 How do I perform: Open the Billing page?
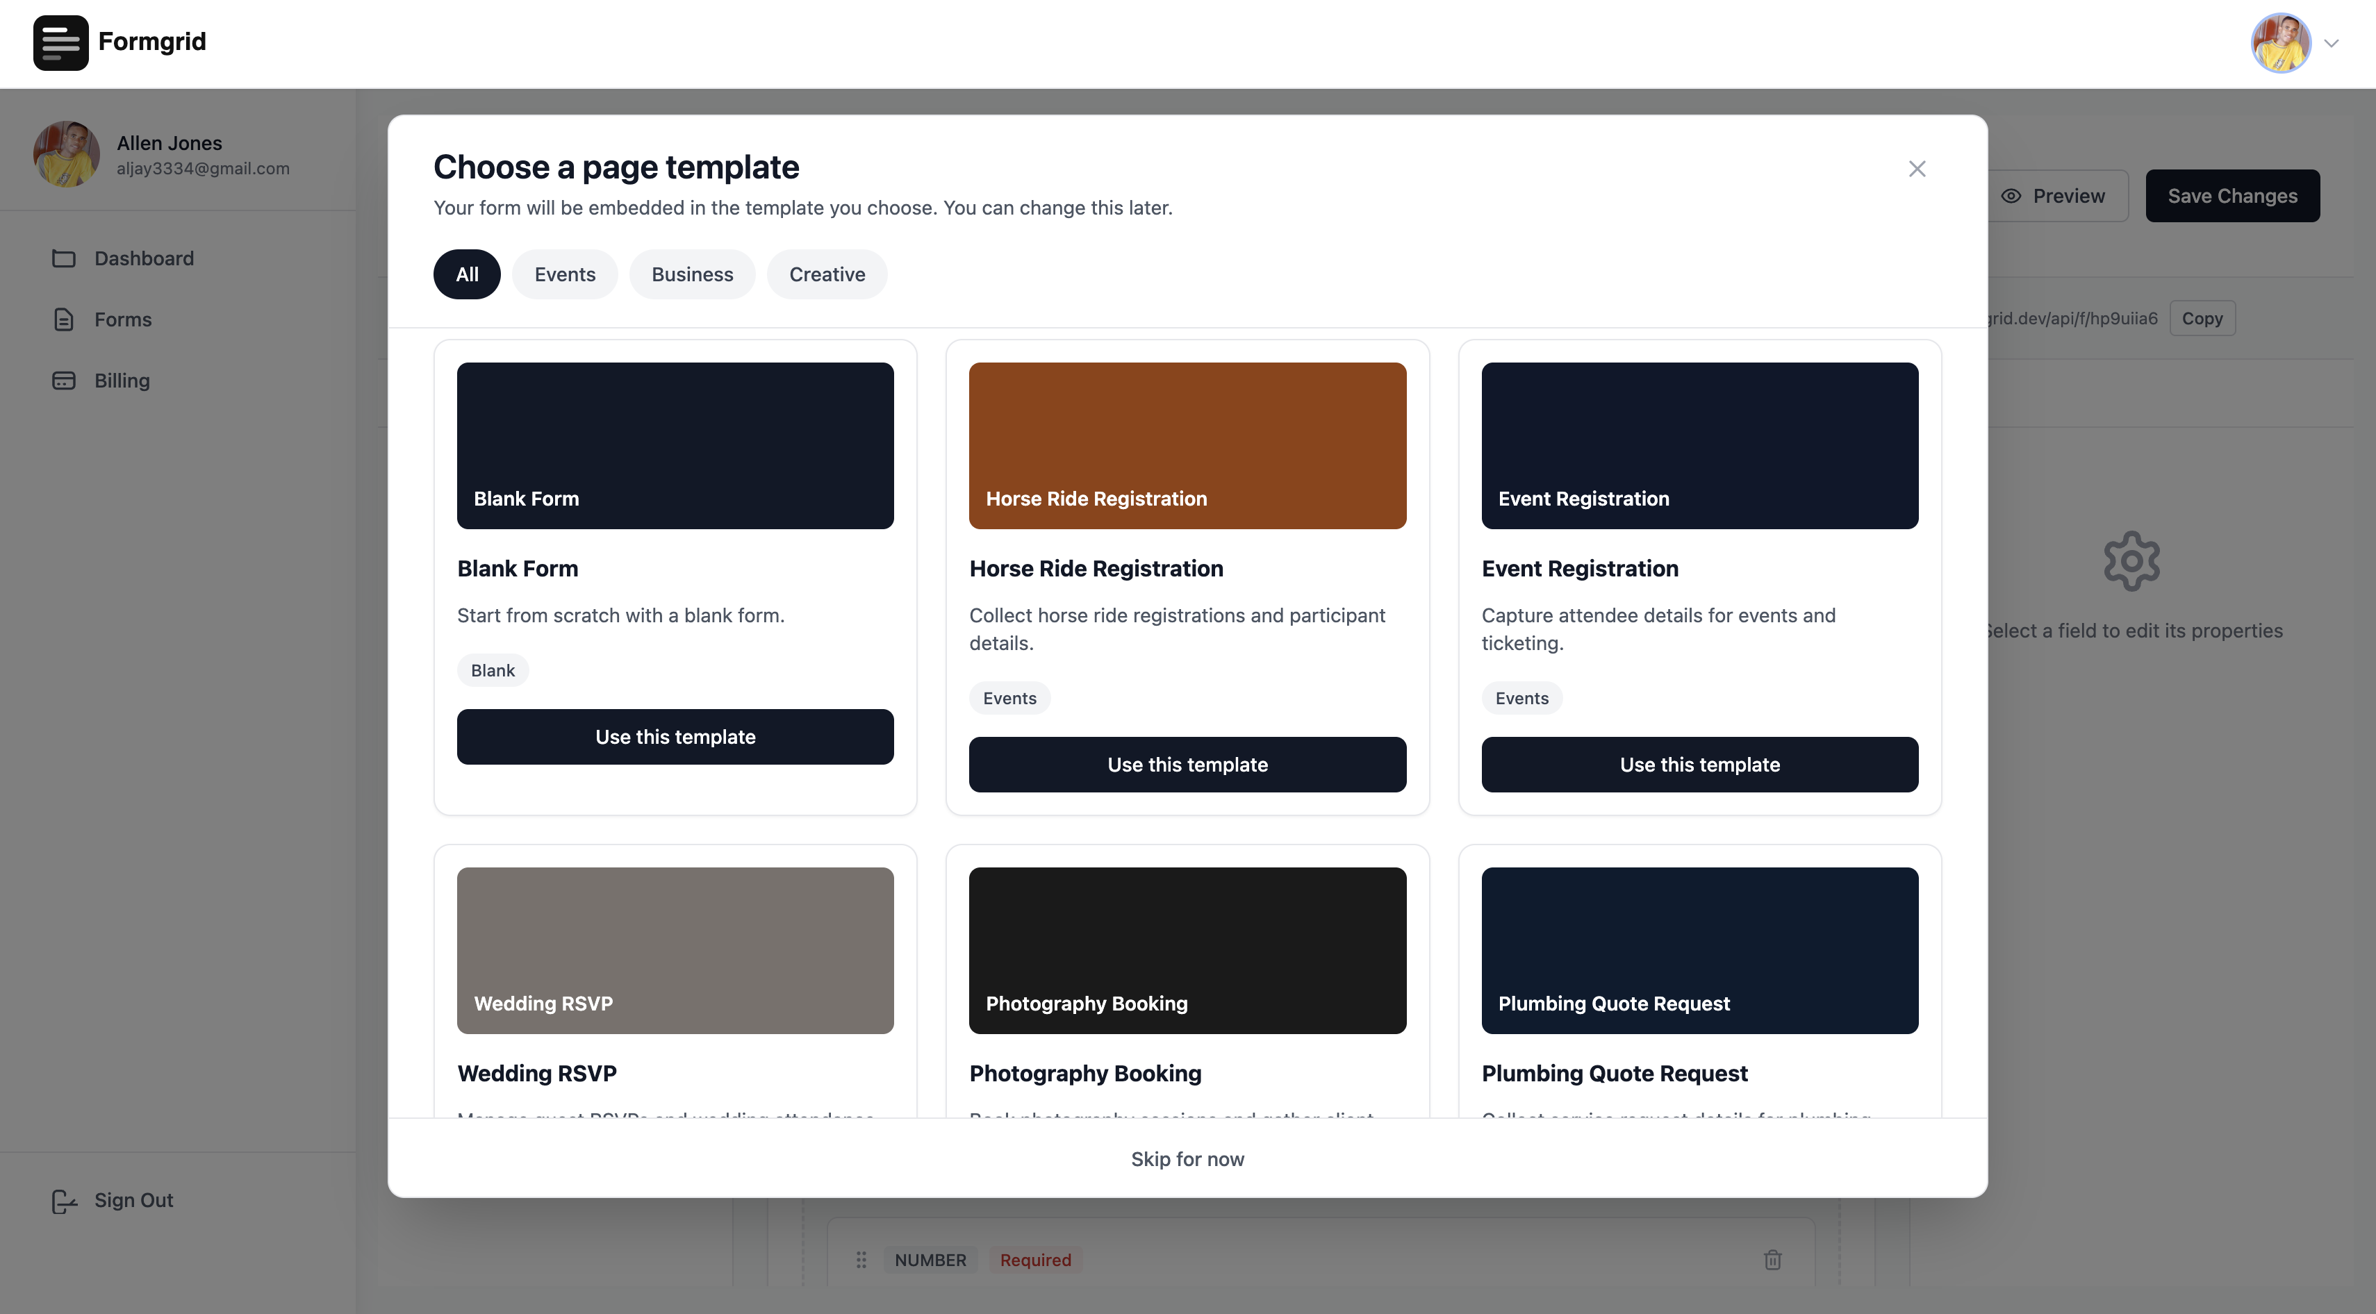pyautogui.click(x=122, y=380)
